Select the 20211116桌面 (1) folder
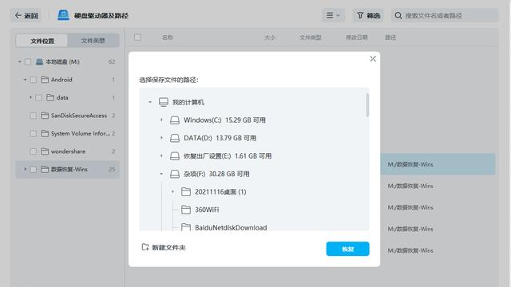Image resolution: width=511 pixels, height=287 pixels. pyautogui.click(x=220, y=192)
